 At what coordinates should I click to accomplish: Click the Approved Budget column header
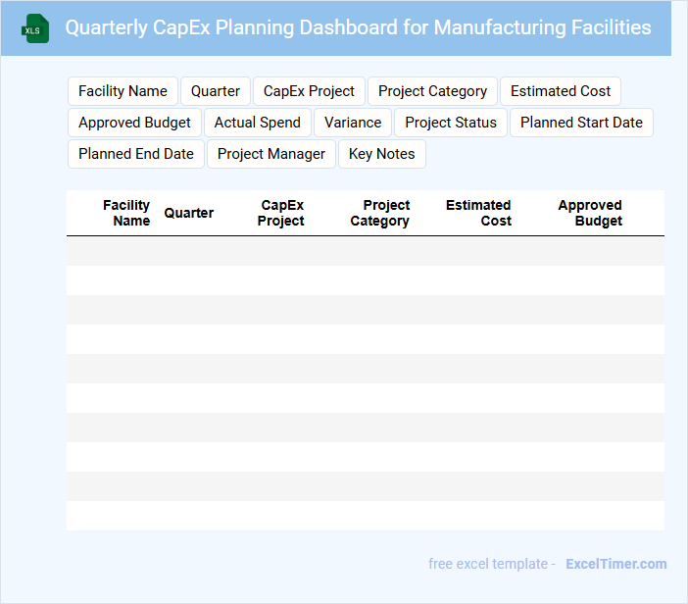590,213
